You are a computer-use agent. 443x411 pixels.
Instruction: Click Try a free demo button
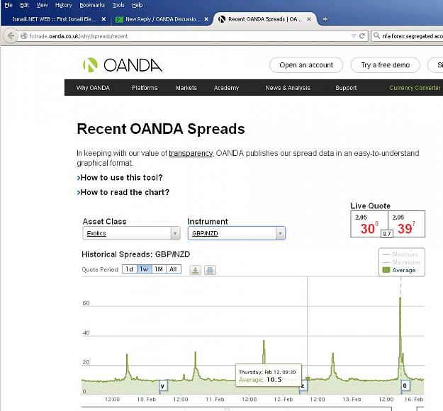pos(385,65)
